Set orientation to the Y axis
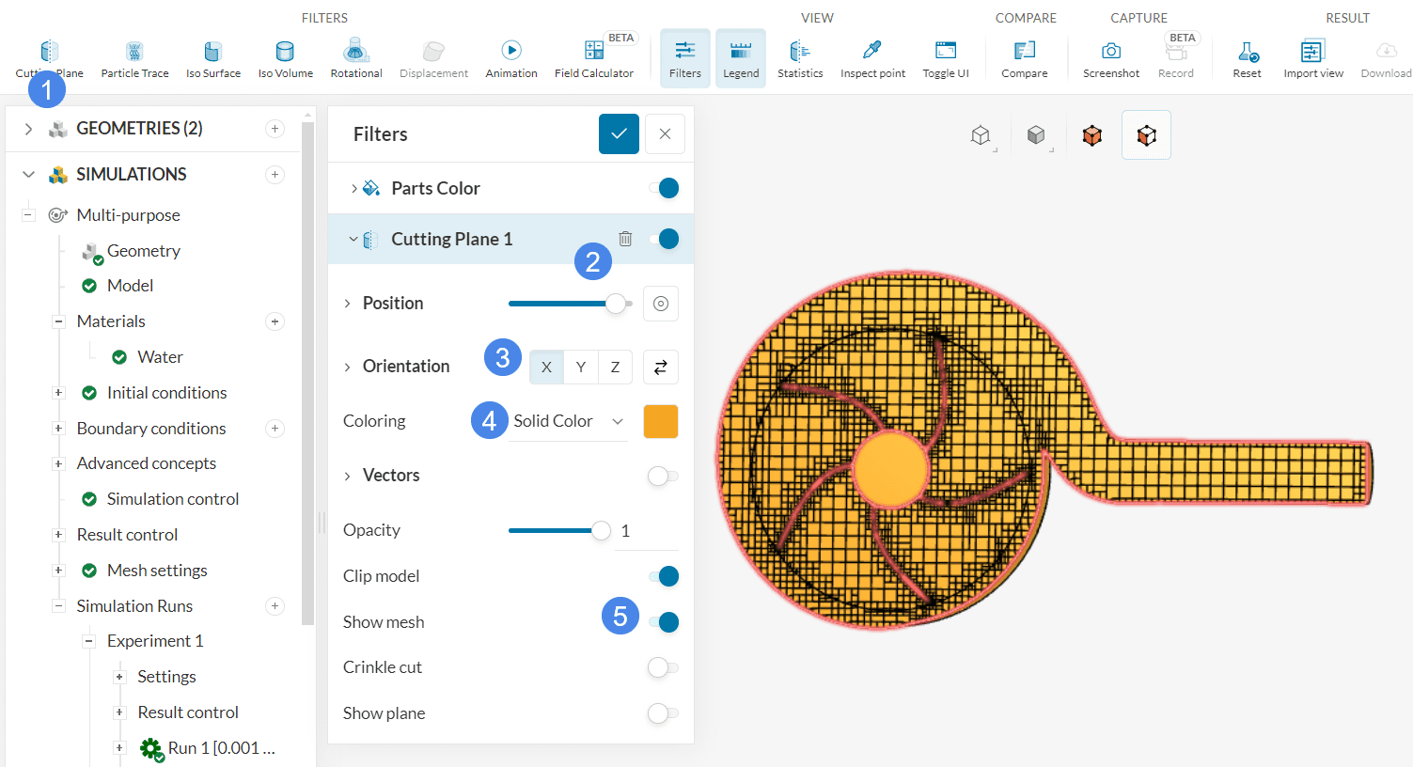1413x767 pixels. coord(581,367)
